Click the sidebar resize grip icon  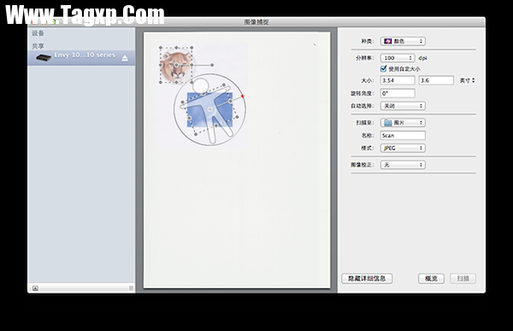[x=131, y=287]
